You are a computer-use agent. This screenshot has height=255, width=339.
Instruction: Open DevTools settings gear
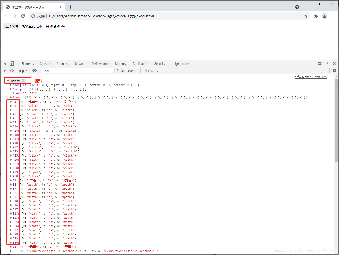[320, 63]
